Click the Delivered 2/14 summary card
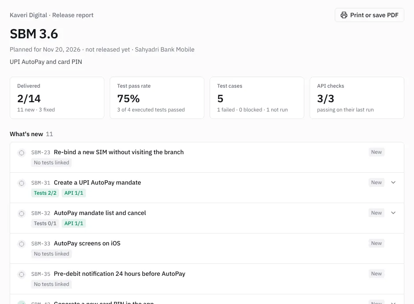Image resolution: width=414 pixels, height=304 pixels. pyautogui.click(x=57, y=98)
